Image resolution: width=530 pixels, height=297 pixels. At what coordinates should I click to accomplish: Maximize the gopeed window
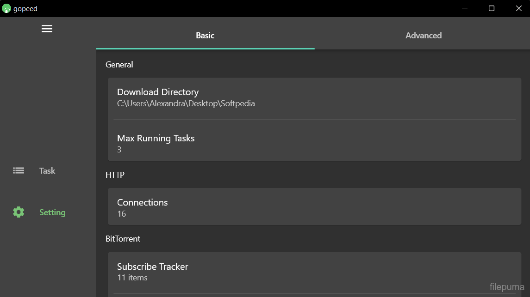(492, 8)
